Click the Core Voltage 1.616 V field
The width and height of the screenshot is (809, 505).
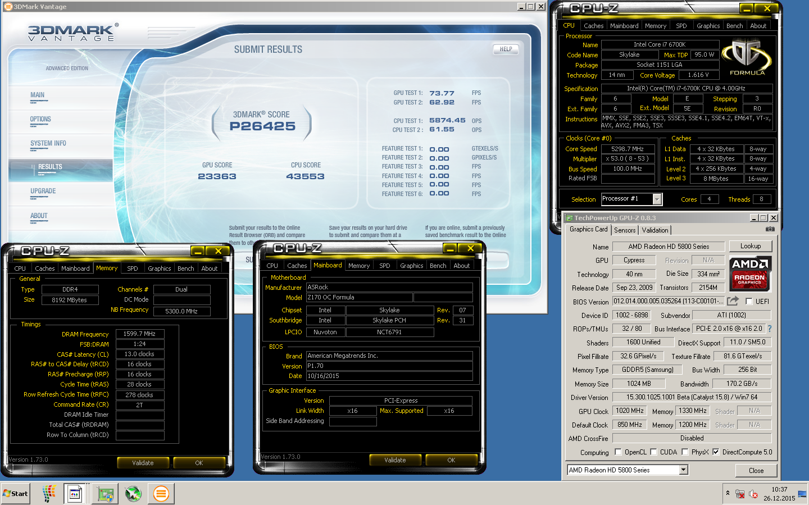coord(699,75)
